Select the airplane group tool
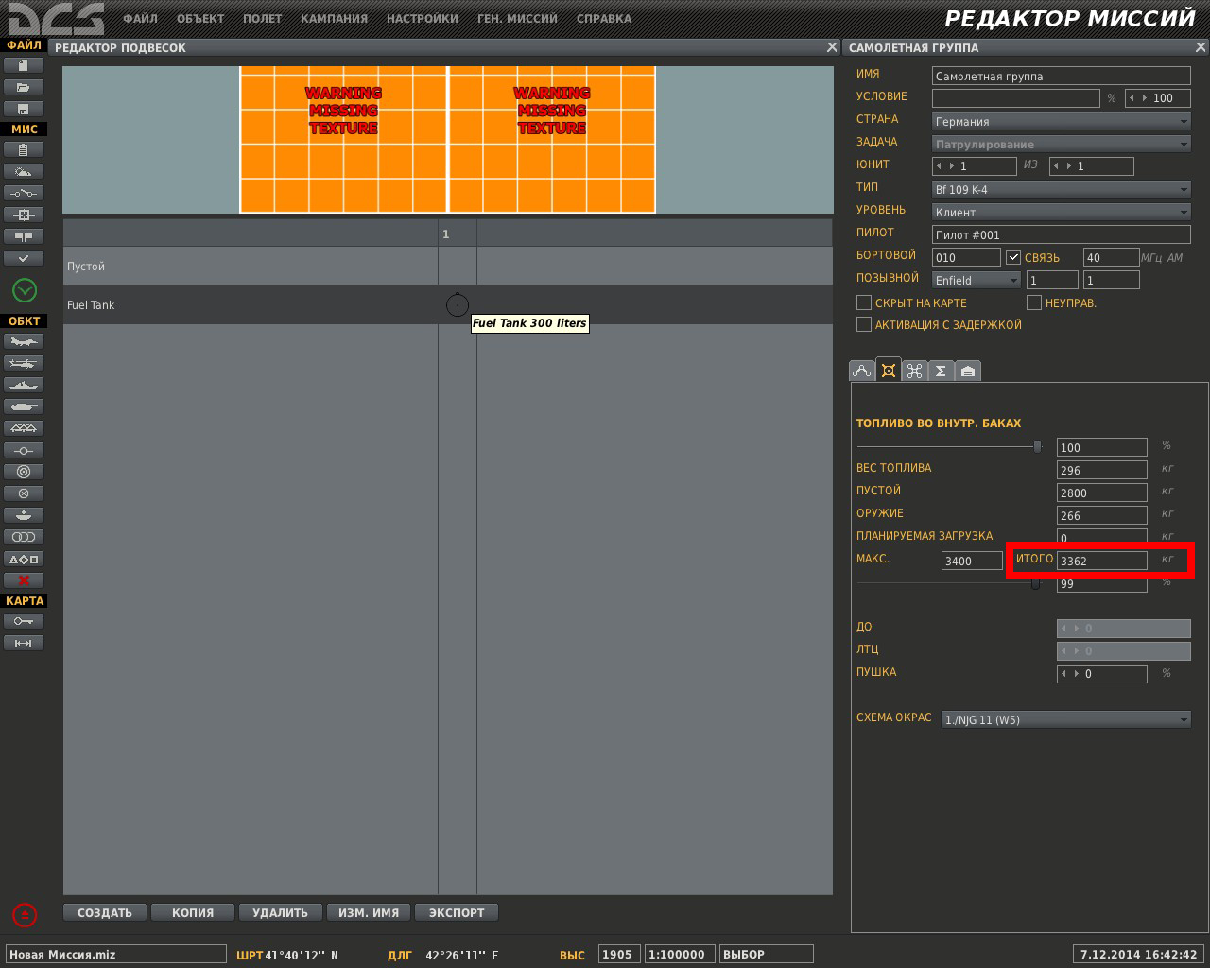The image size is (1210, 968). tap(24, 341)
